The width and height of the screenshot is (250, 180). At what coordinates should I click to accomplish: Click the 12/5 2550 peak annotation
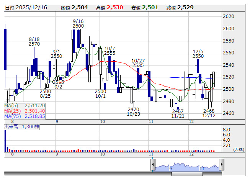(198, 54)
